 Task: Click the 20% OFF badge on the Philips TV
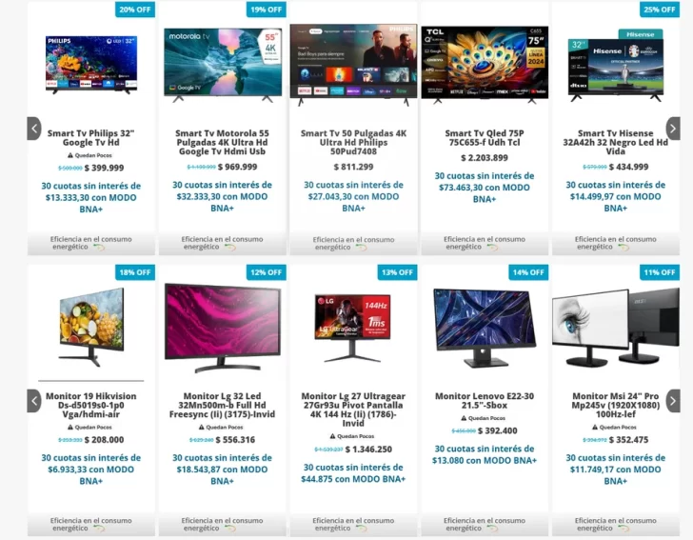135,10
